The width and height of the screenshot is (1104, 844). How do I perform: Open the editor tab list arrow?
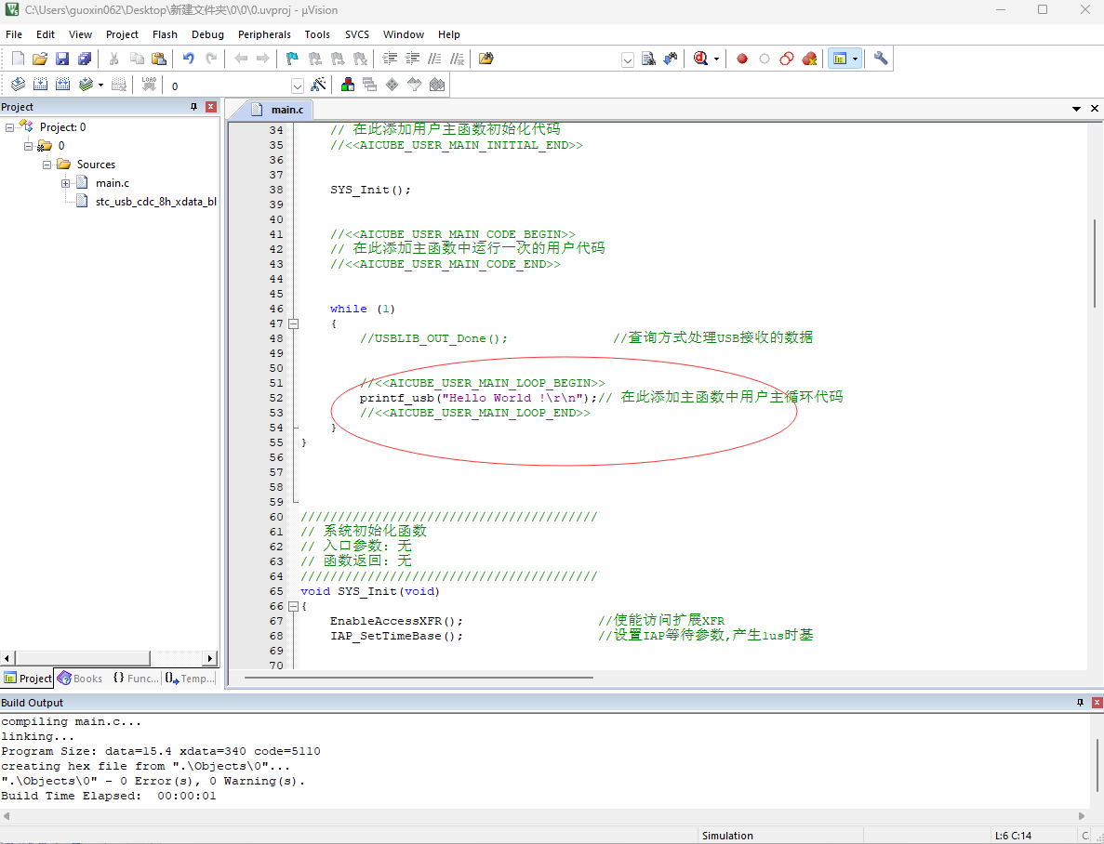tap(1076, 109)
